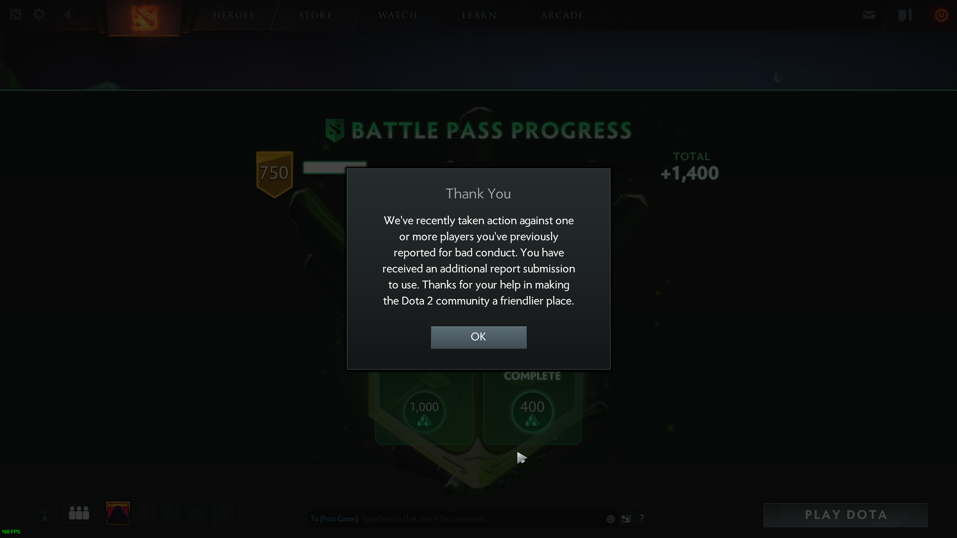Open the emoticon picker in chat
The image size is (957, 538).
coord(610,519)
